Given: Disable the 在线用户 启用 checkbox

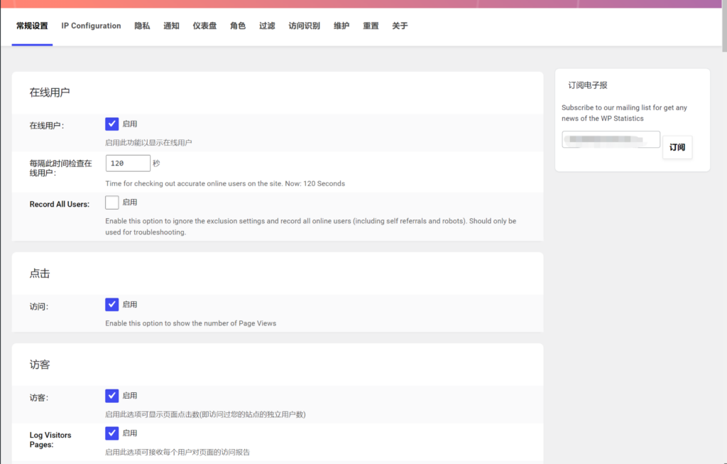Looking at the screenshot, I should 111,123.
